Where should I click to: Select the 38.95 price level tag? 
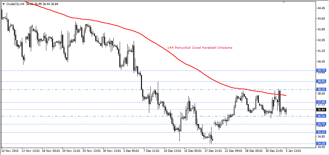click(321, 81)
